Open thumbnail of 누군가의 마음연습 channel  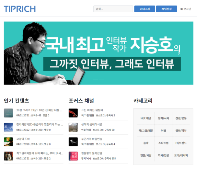tap(73, 141)
